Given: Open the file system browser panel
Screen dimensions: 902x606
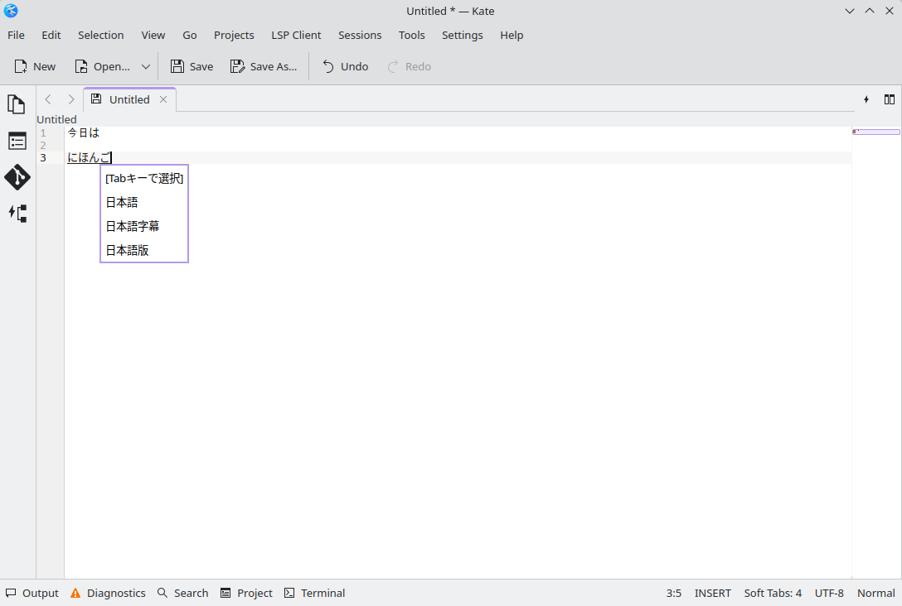Looking at the screenshot, I should (17, 141).
